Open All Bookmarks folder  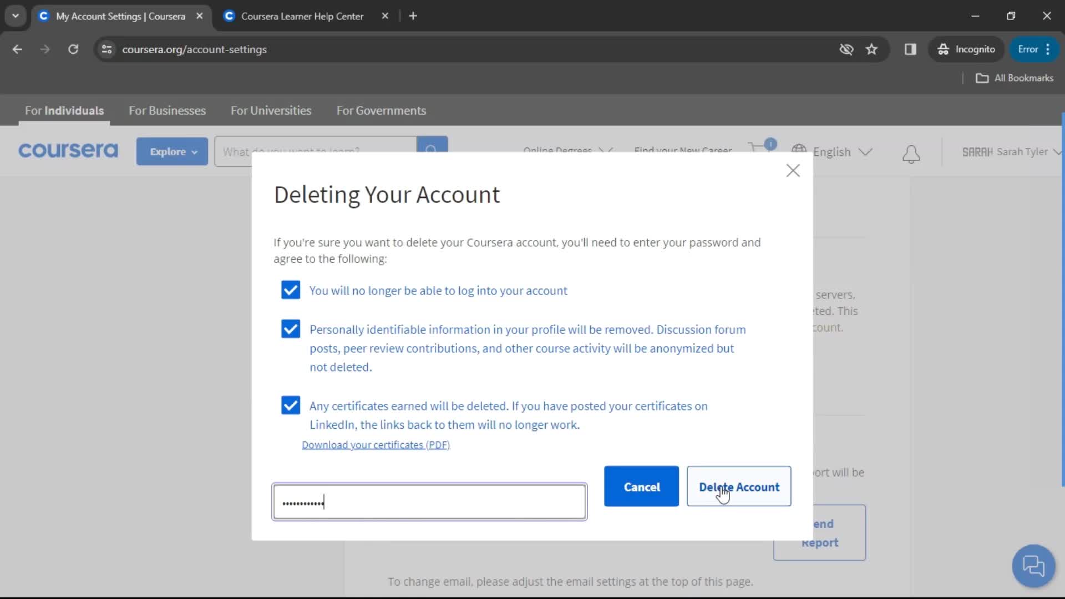coord(1015,78)
